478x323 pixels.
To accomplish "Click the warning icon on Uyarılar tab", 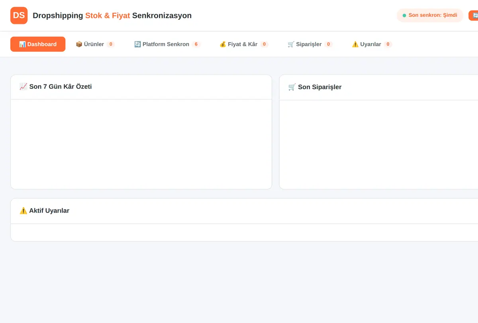I will pyautogui.click(x=355, y=44).
